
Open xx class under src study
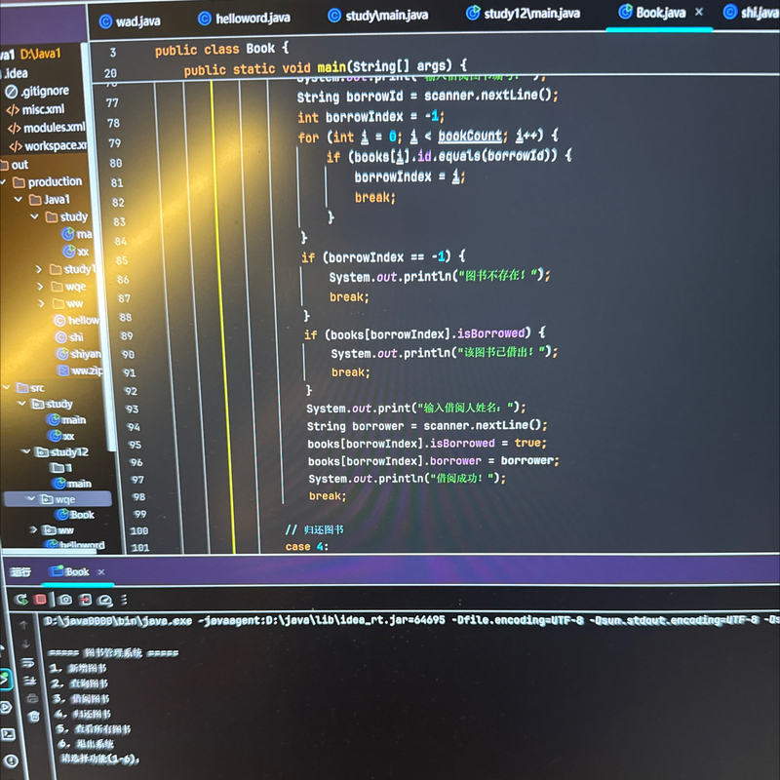61,436
